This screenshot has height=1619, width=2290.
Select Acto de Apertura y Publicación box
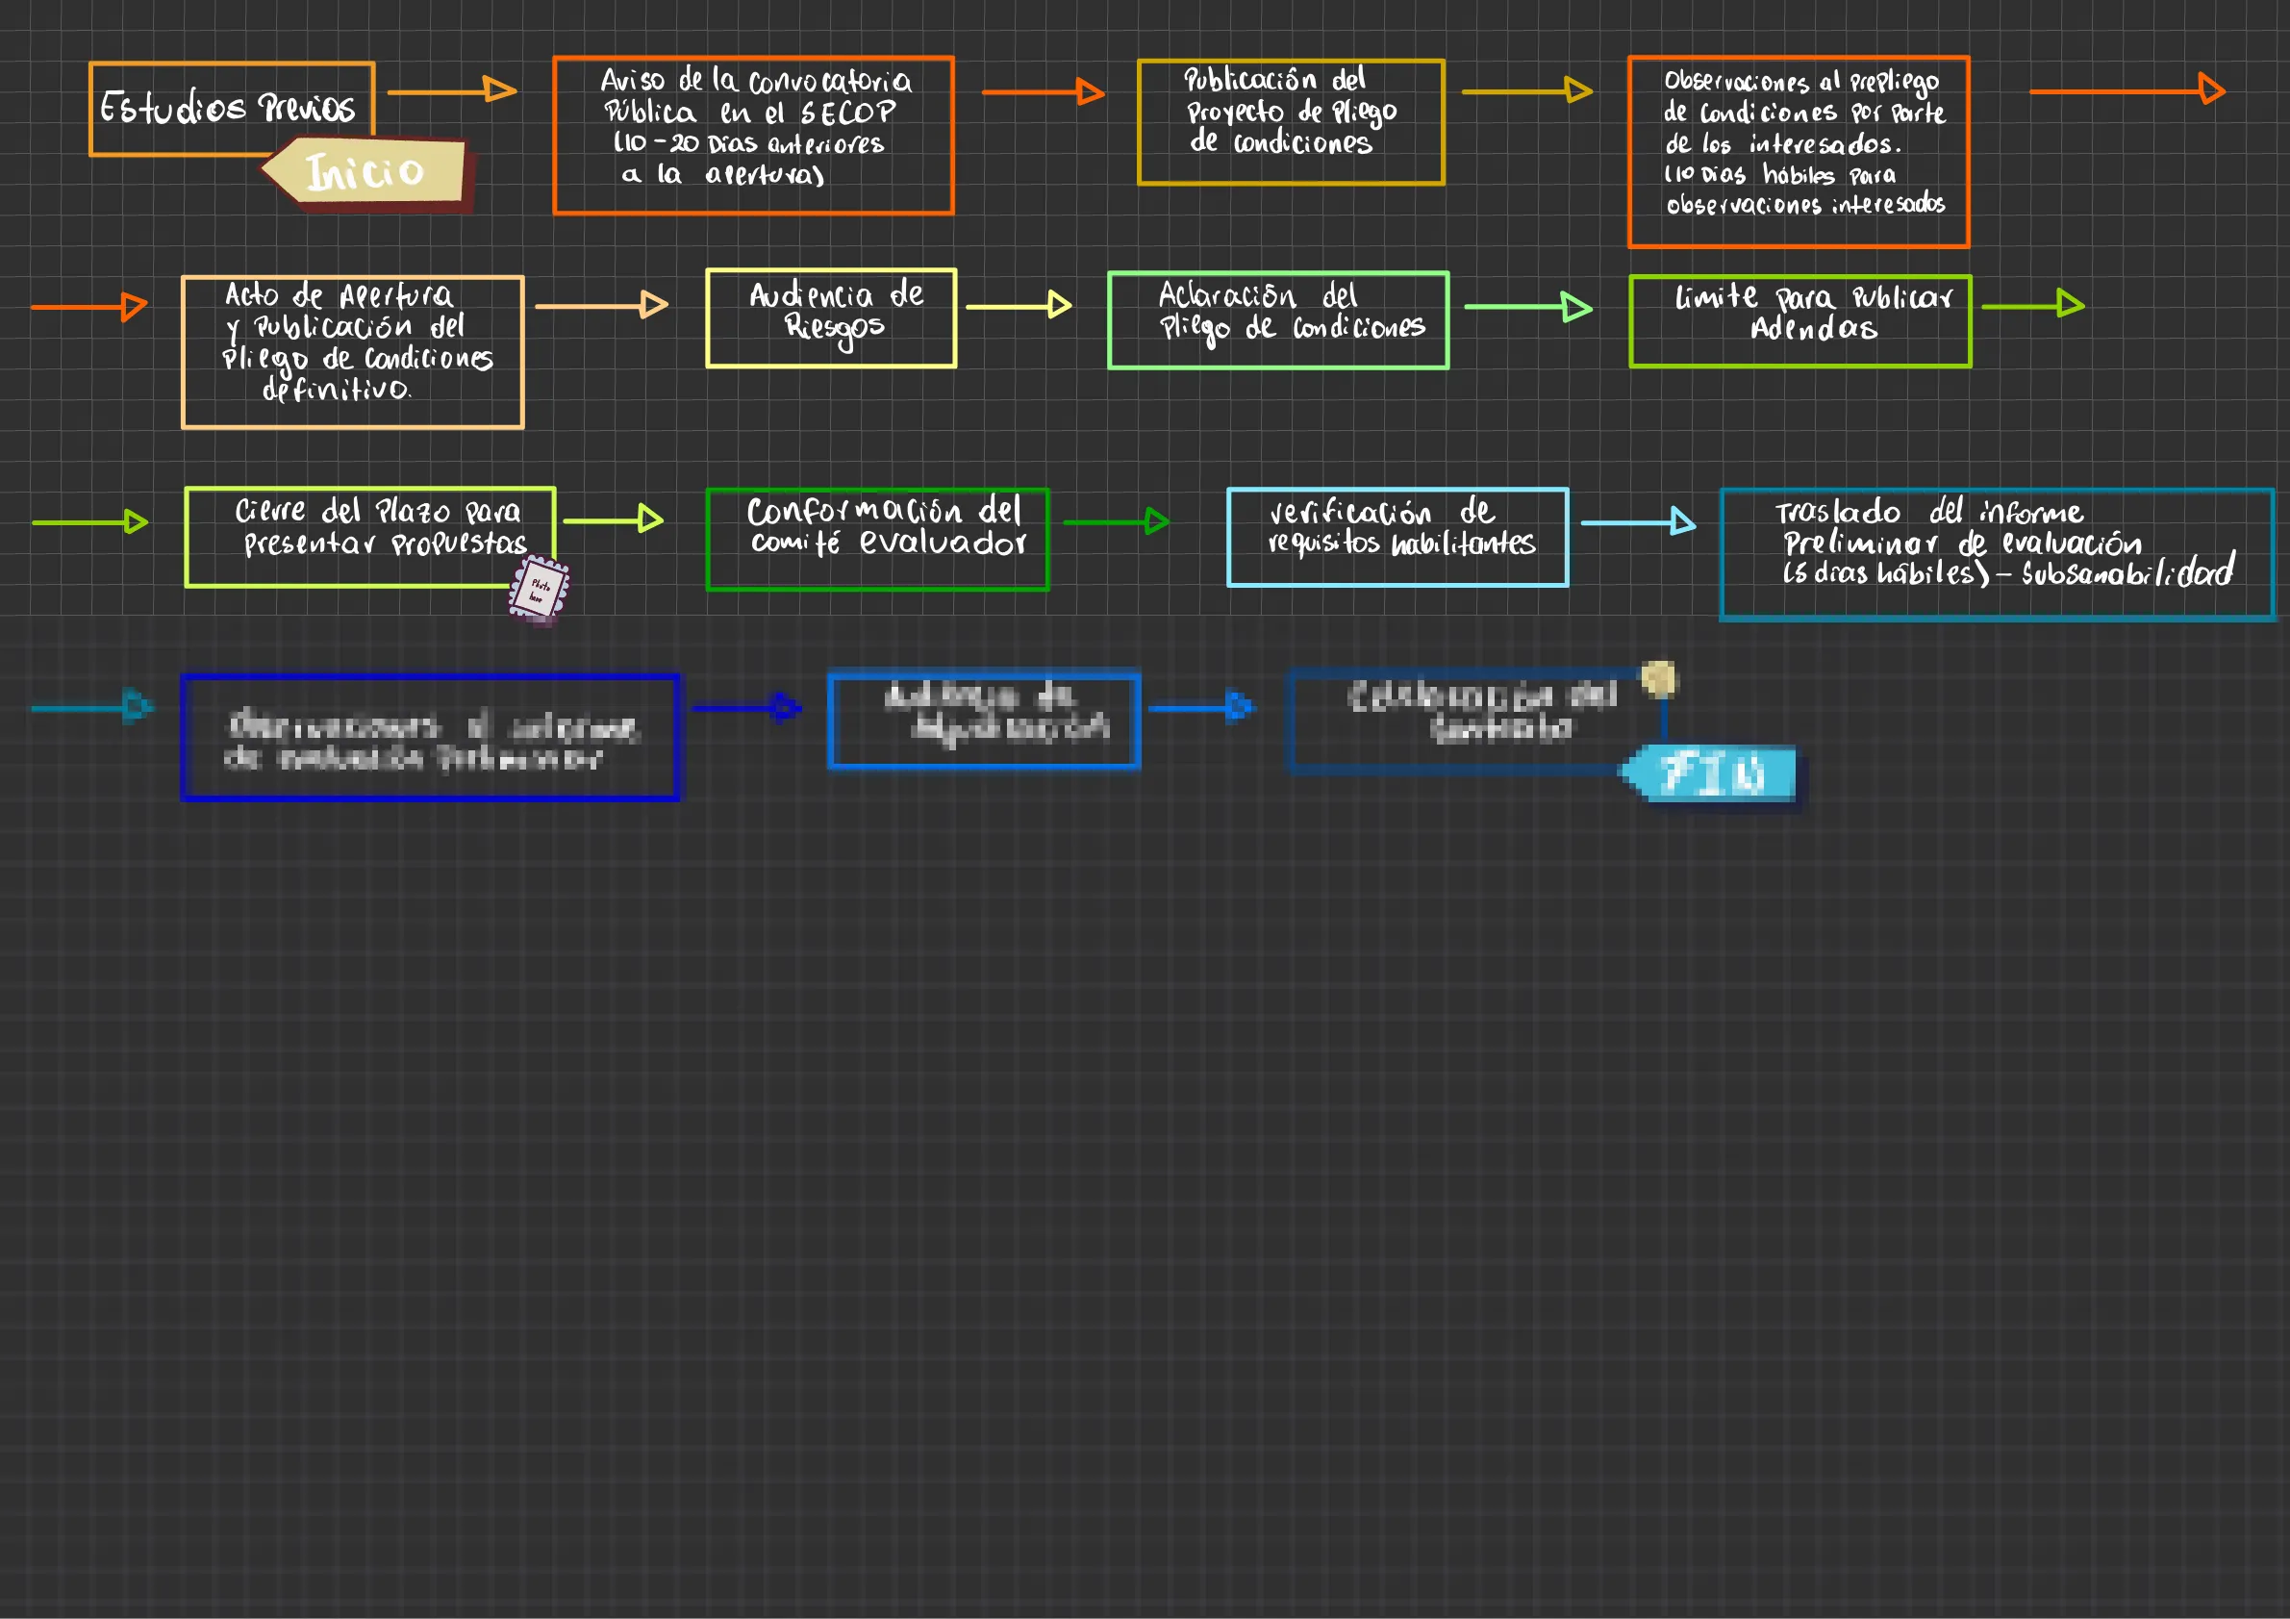tap(352, 352)
